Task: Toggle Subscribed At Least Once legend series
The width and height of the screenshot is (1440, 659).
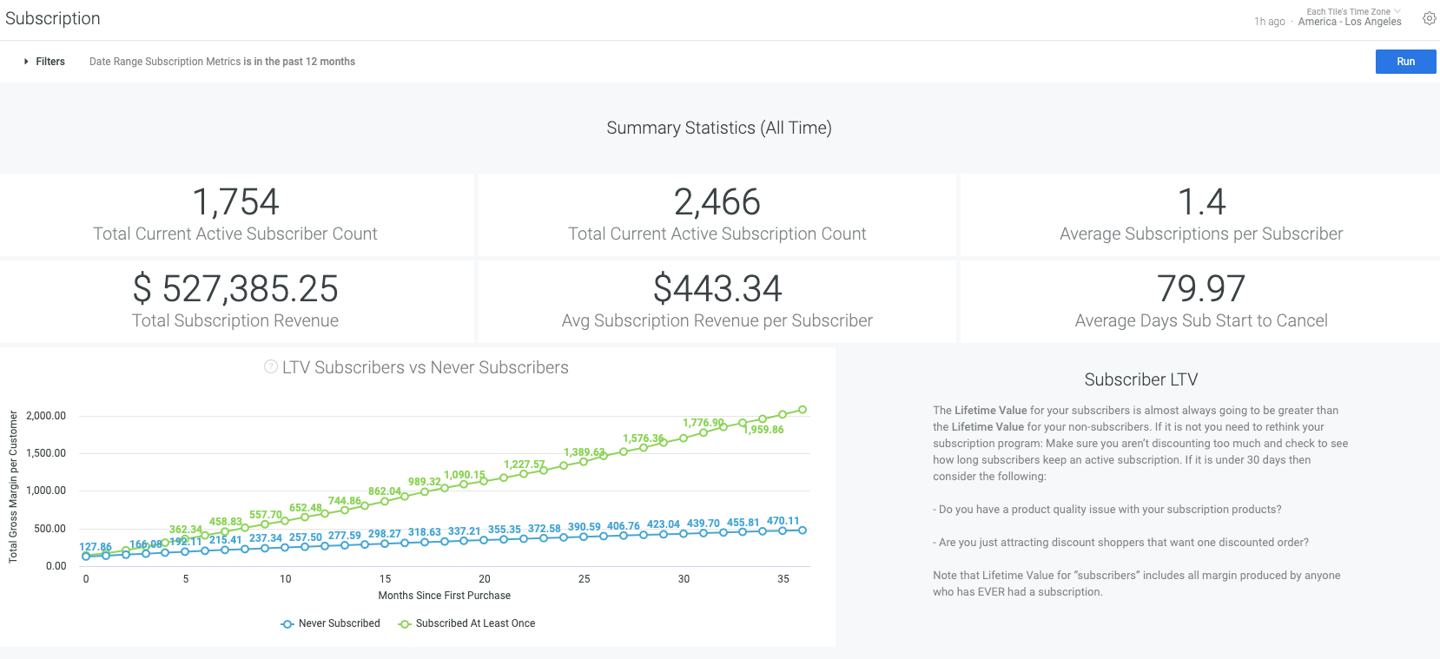Action: click(466, 623)
